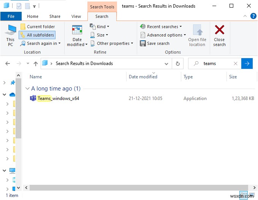Click the Recent searches clock icon
The image size is (258, 200).
pyautogui.click(x=143, y=27)
